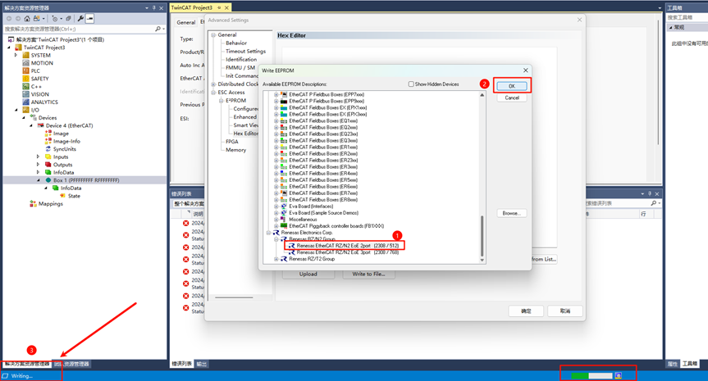
Task: Click the Miscellaneous category icon
Action: coord(284,220)
